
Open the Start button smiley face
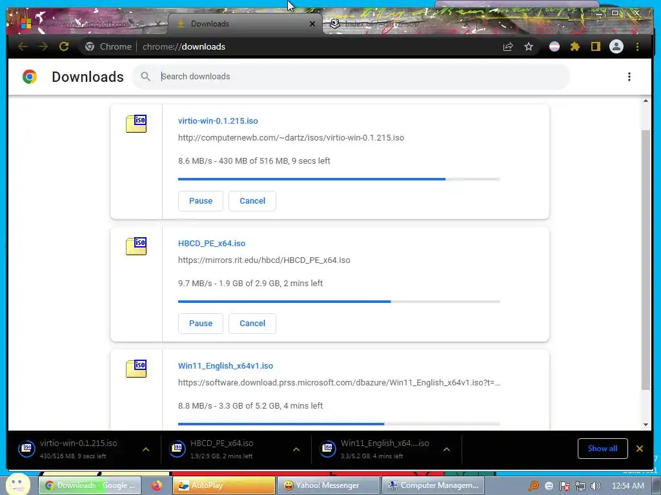click(18, 485)
